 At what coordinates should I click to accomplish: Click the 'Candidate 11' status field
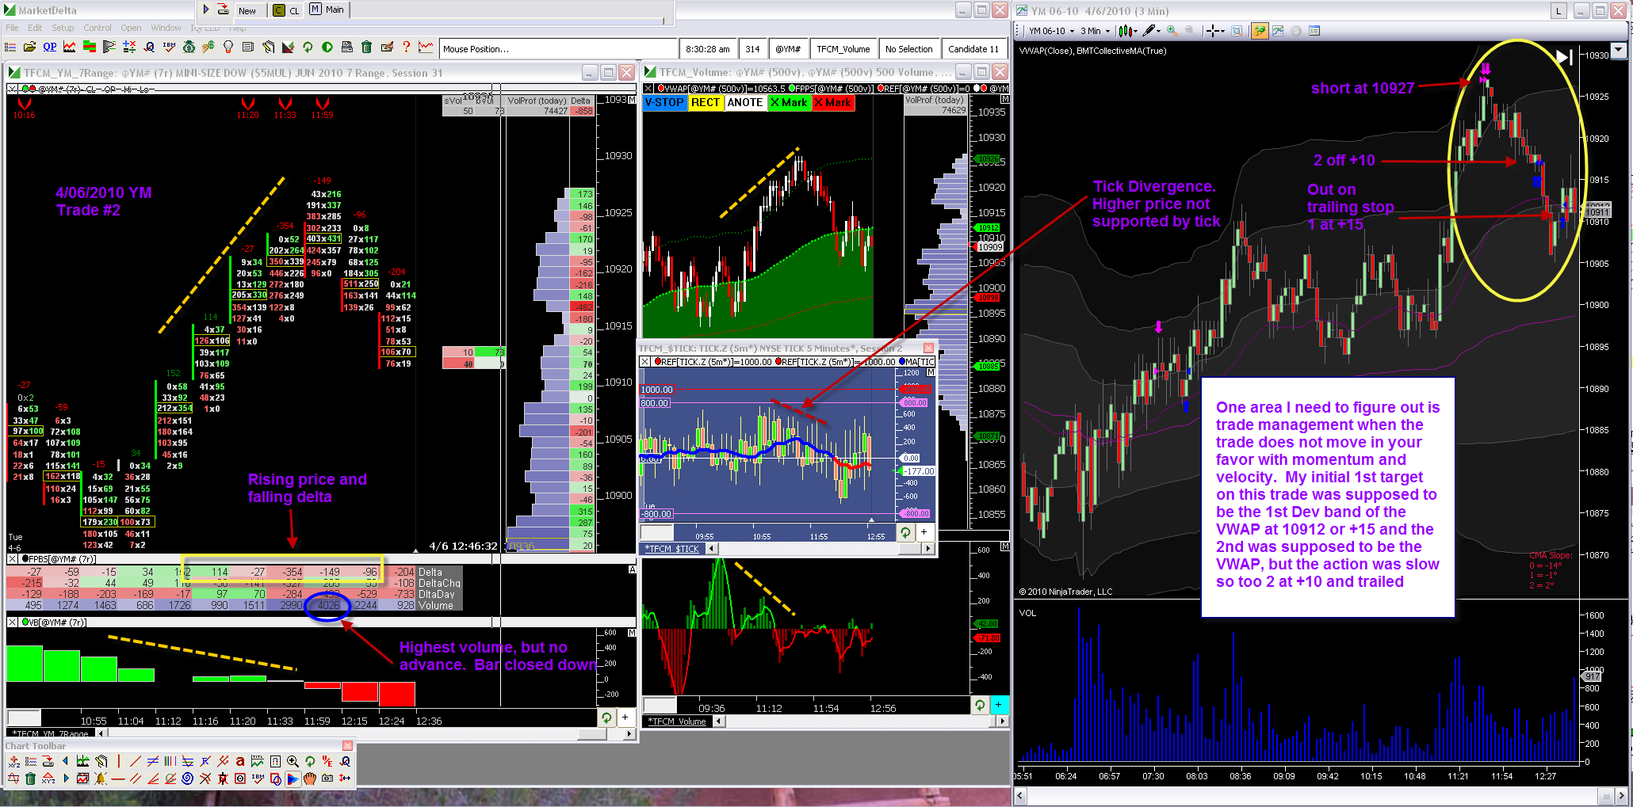click(x=974, y=49)
